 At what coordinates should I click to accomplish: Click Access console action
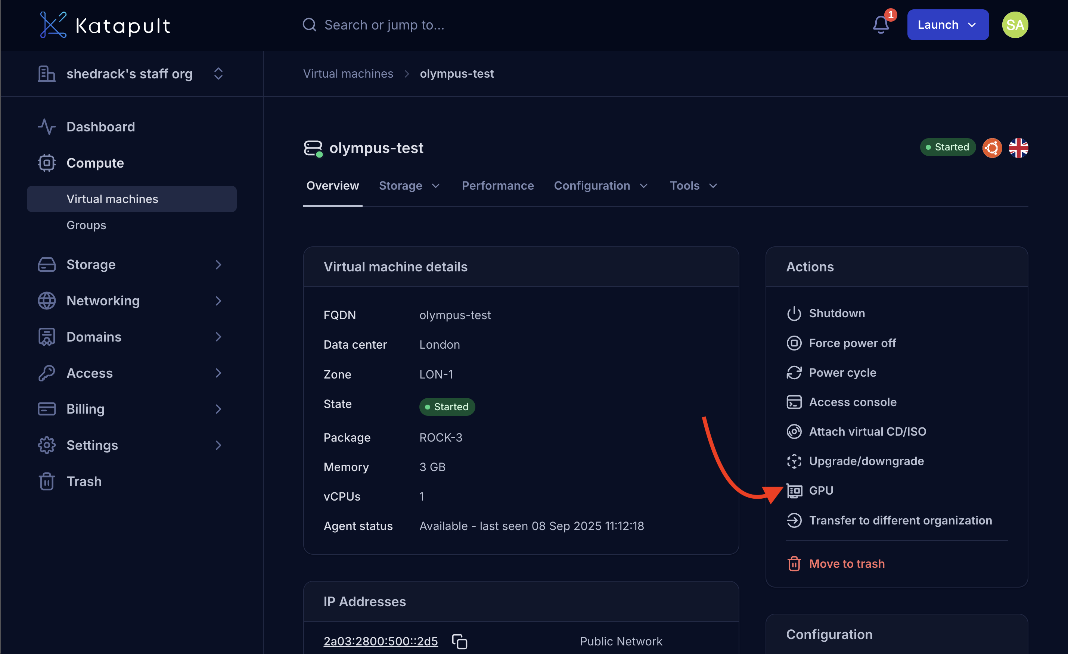(x=853, y=402)
